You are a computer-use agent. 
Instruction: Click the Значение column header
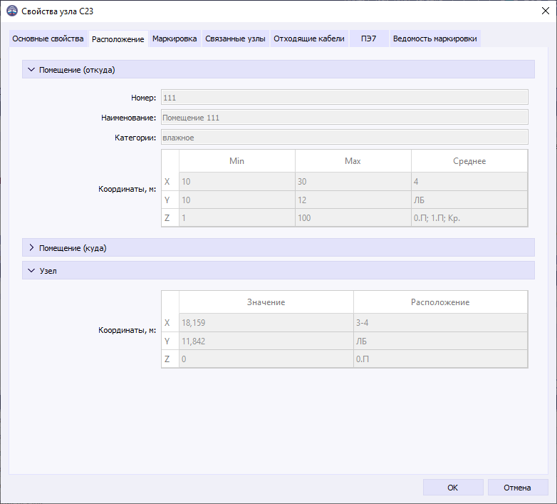(266, 302)
